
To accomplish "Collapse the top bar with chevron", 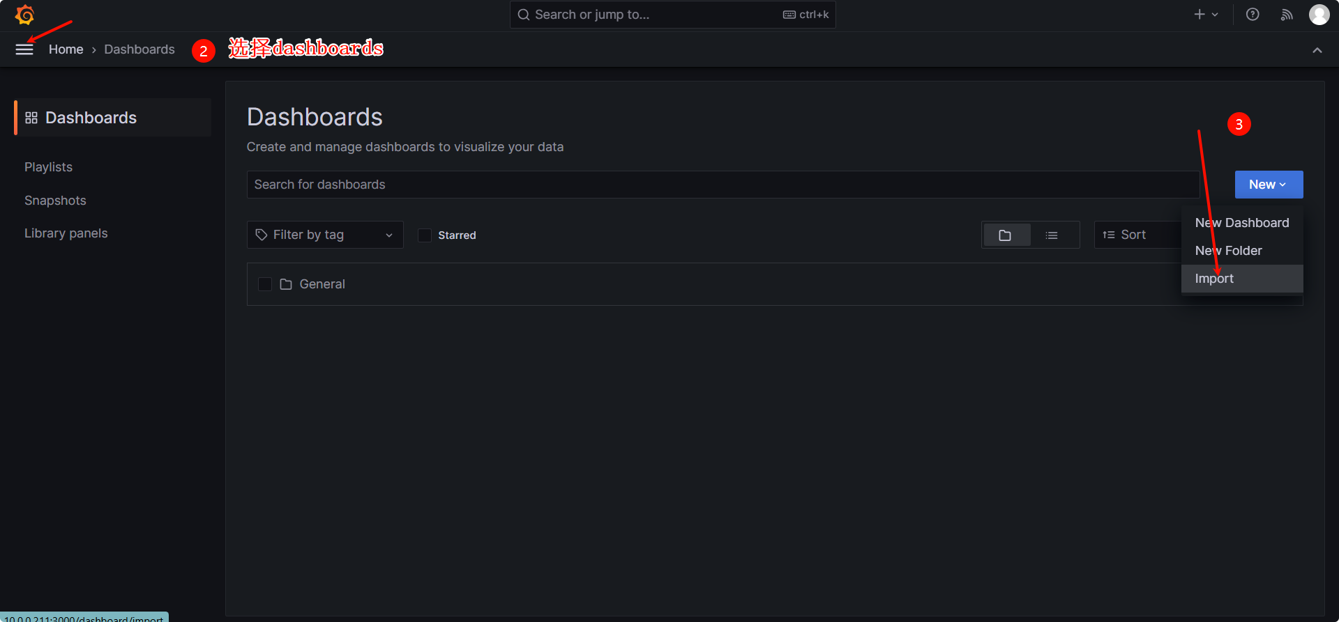I will [1317, 50].
